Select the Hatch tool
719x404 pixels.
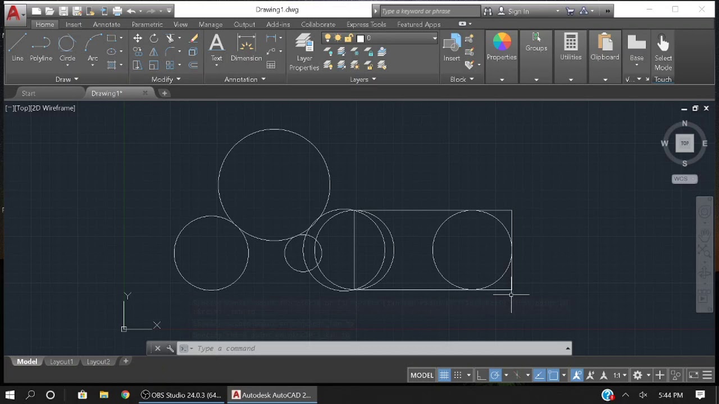tap(111, 65)
